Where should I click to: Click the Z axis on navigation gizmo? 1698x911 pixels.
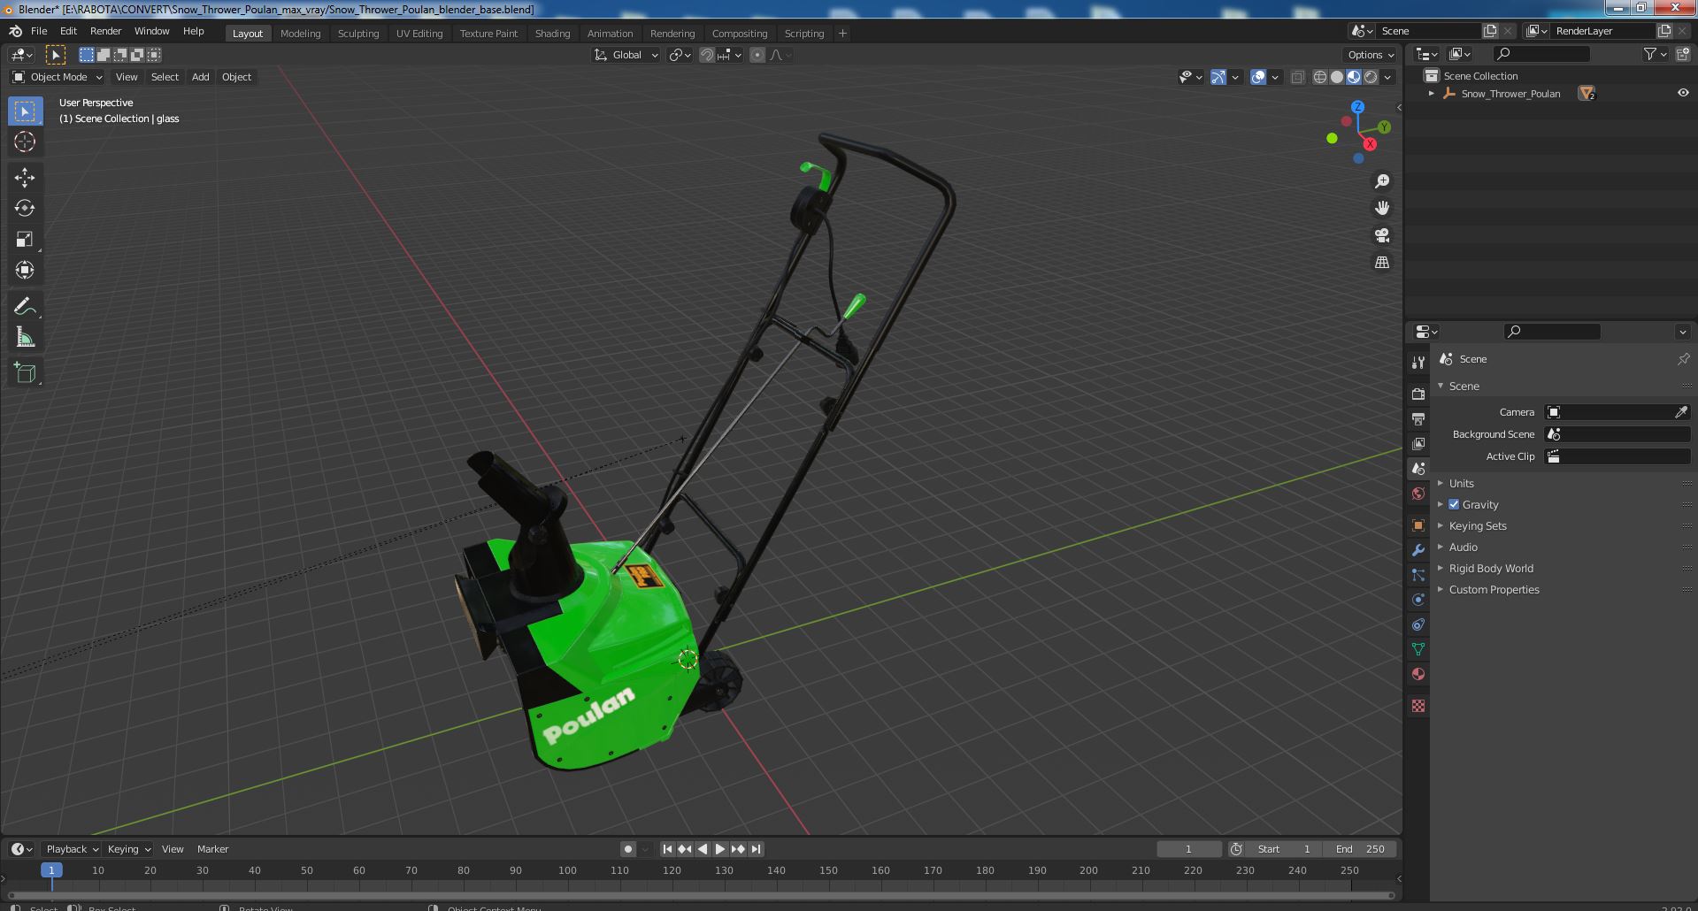coord(1357,107)
